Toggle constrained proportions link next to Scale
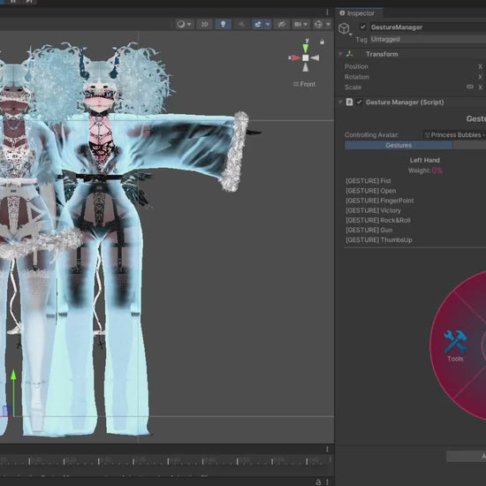 coord(470,87)
